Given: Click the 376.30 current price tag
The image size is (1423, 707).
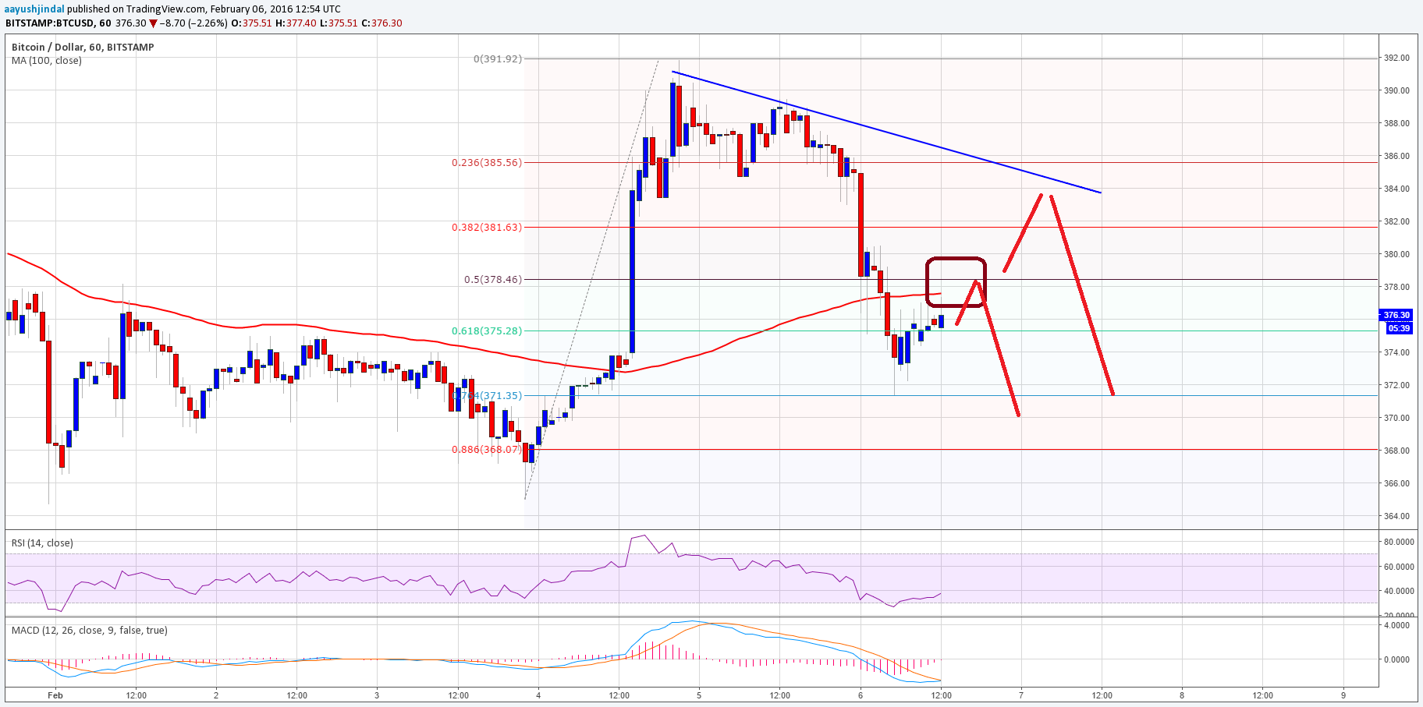Looking at the screenshot, I should pyautogui.click(x=1396, y=316).
